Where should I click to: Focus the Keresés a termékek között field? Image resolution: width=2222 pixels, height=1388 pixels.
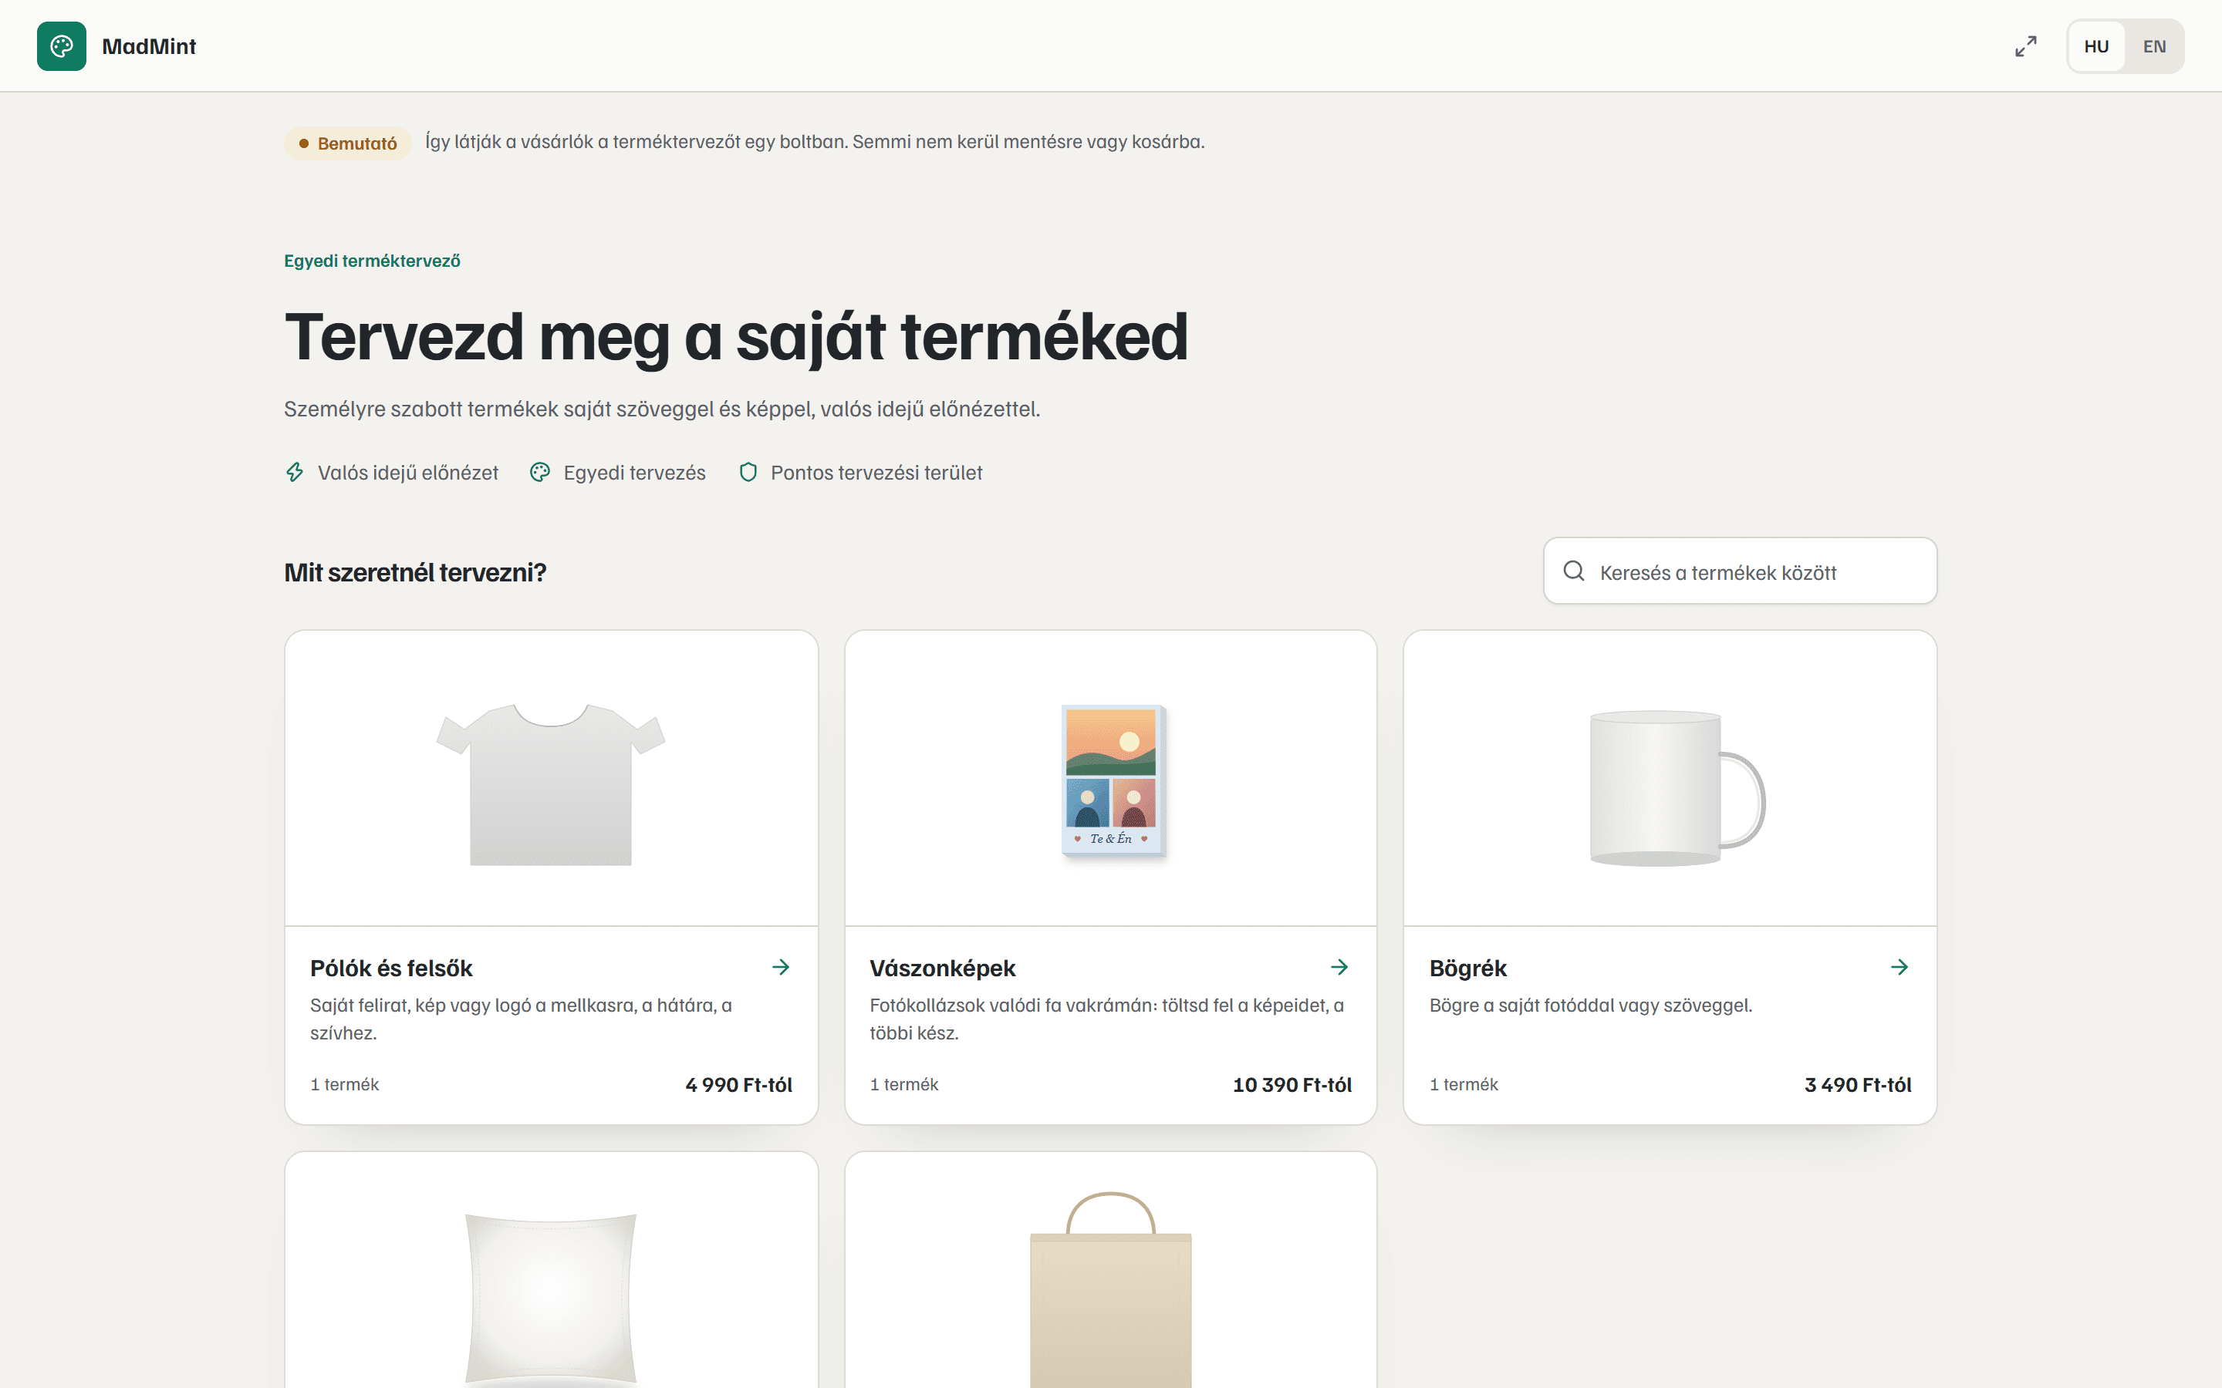(x=1739, y=571)
